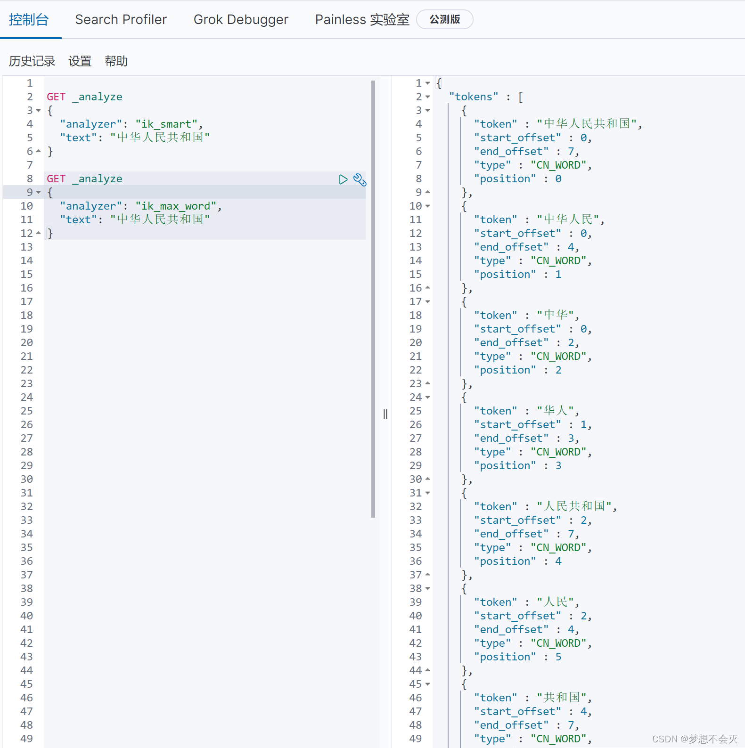Collapse token object at output line 45

coord(428,684)
